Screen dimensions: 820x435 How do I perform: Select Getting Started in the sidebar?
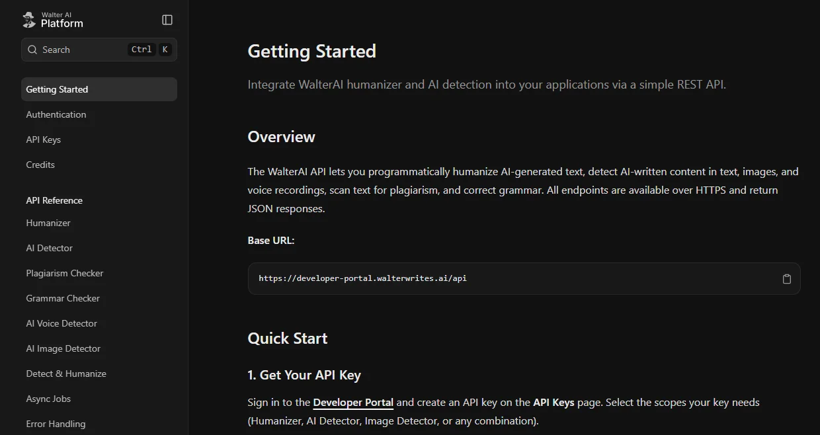coord(99,89)
